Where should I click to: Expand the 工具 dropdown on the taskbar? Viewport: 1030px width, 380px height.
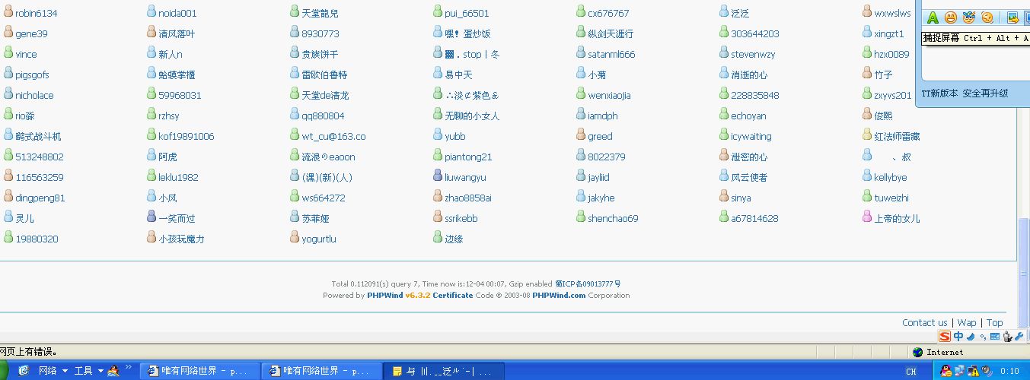pyautogui.click(x=100, y=371)
